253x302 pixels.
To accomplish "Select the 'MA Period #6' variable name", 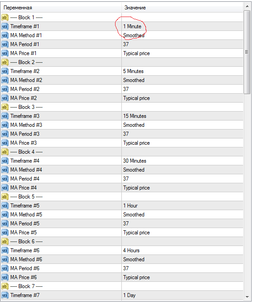I will tap(25, 268).
